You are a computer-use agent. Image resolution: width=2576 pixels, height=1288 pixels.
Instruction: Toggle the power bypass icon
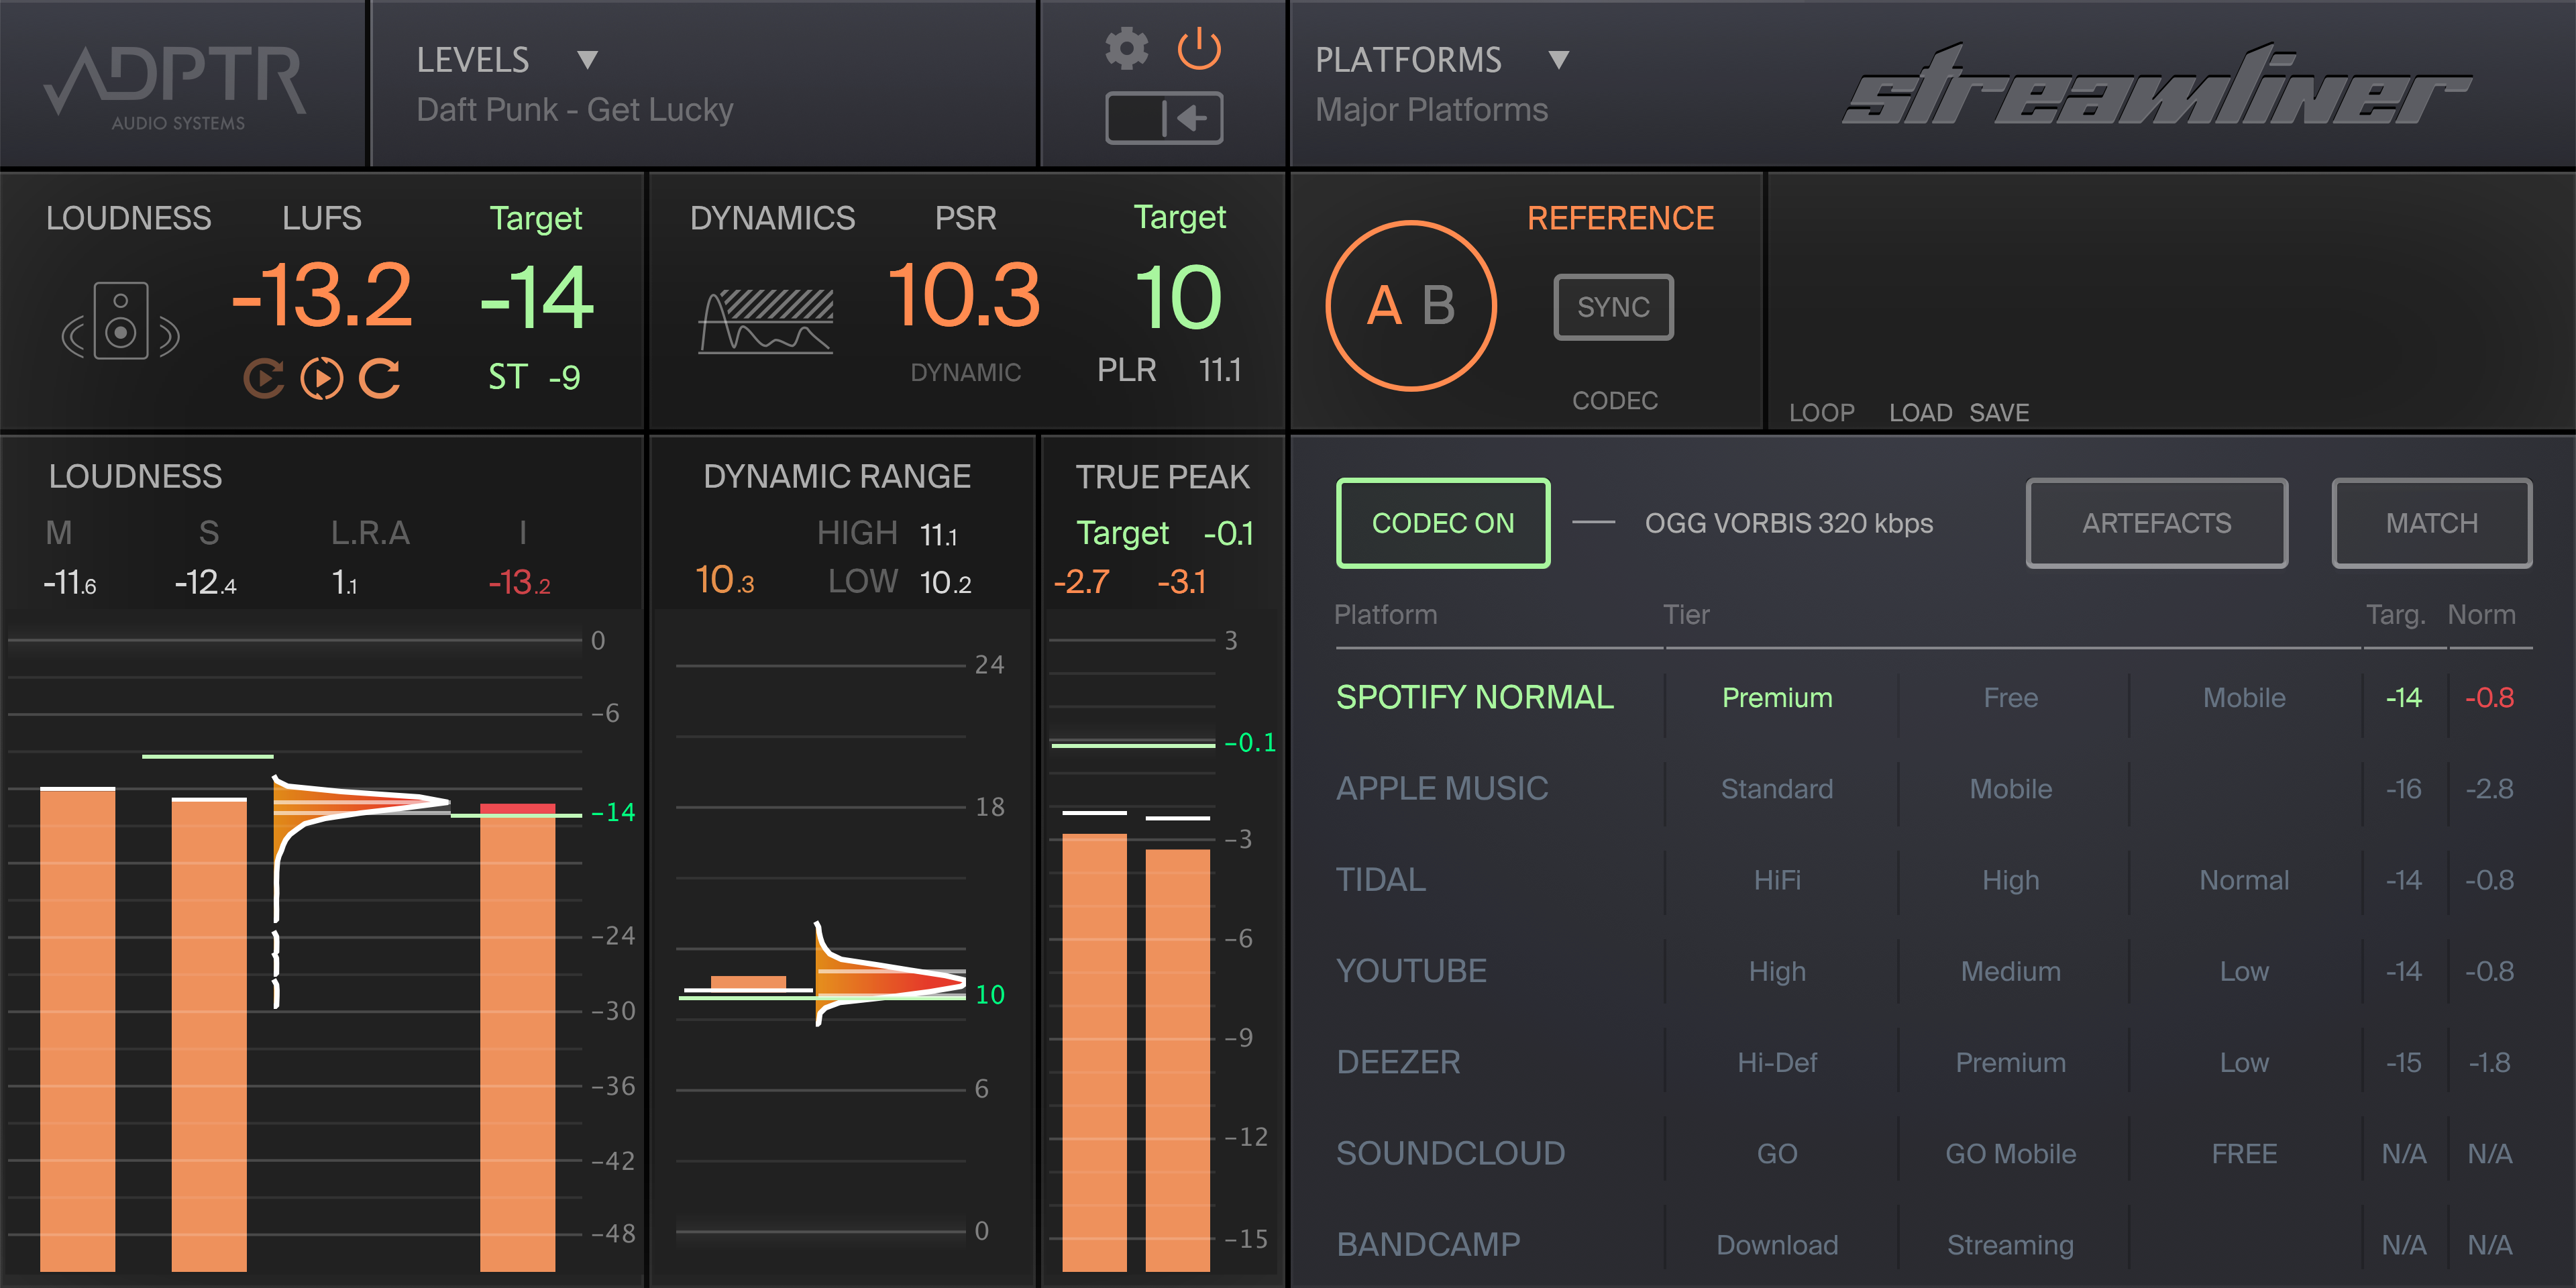click(1200, 48)
